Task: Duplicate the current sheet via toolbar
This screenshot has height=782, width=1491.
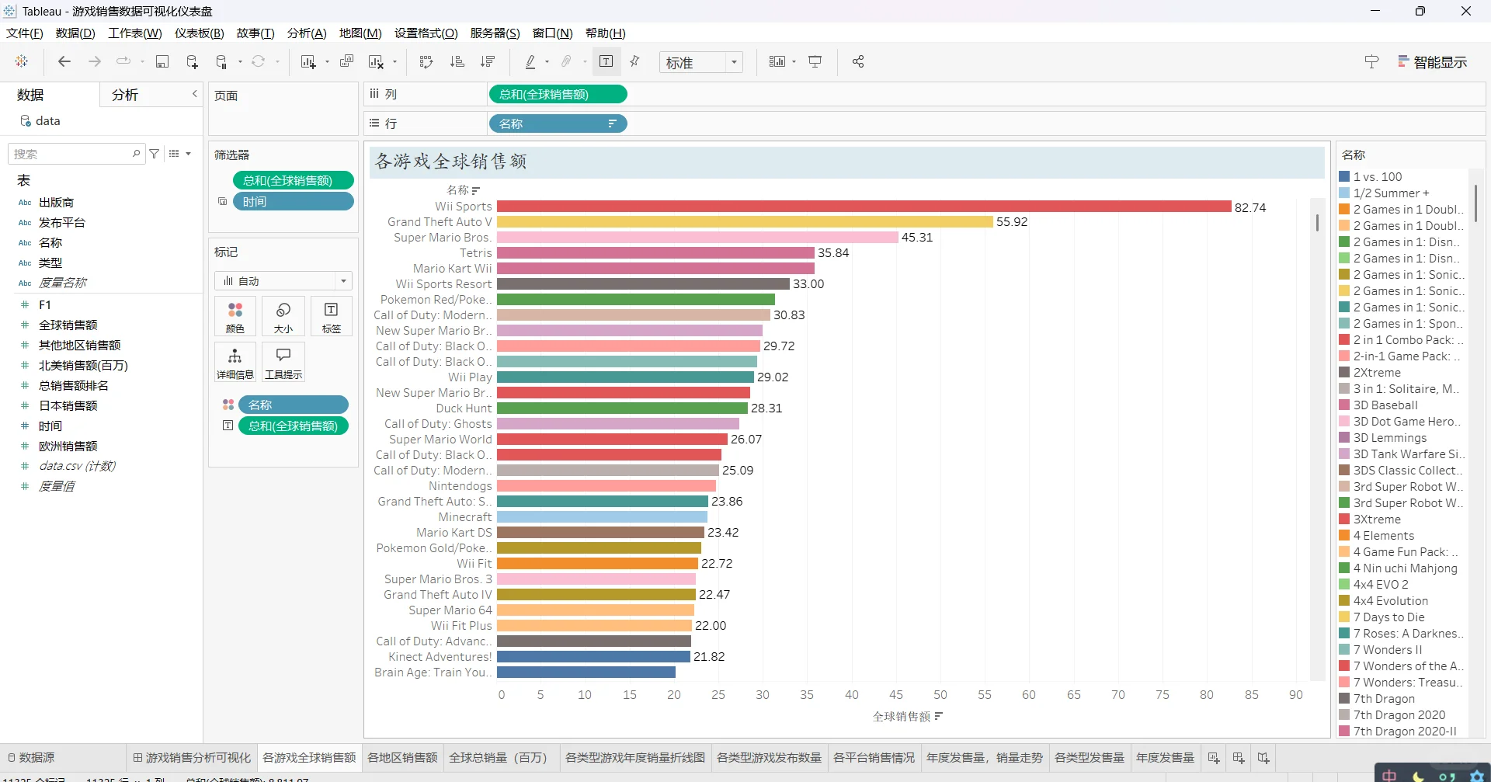Action: (x=347, y=61)
